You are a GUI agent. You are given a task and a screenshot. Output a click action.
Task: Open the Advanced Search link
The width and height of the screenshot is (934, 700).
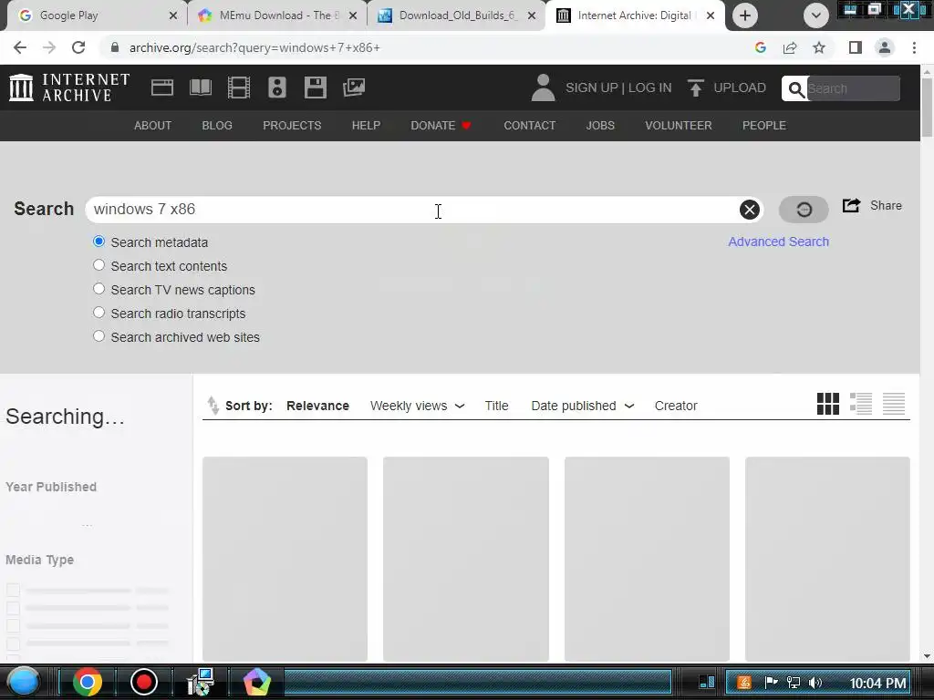point(779,242)
